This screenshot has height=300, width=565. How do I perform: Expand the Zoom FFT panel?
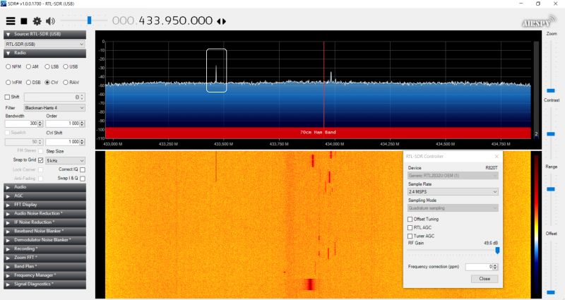(x=44, y=258)
